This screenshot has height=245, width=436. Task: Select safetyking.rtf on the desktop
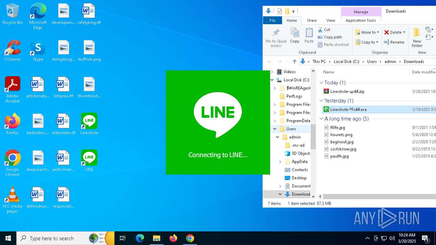(x=89, y=14)
